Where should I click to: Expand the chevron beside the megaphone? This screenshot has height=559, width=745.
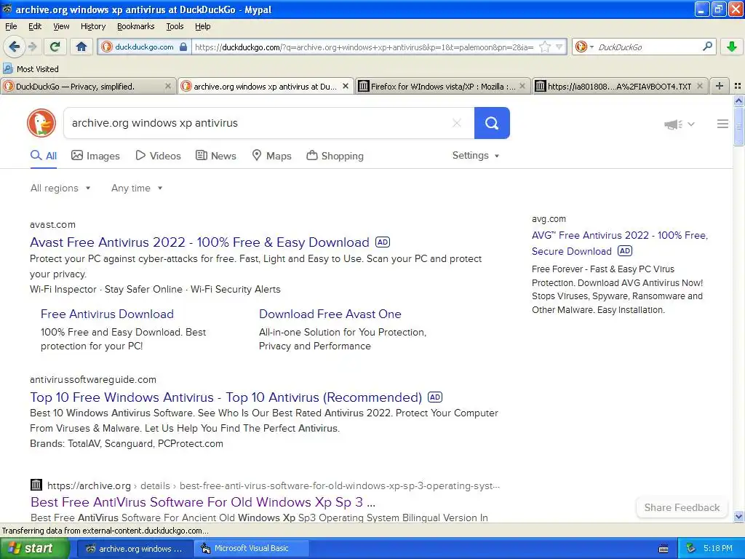(691, 124)
